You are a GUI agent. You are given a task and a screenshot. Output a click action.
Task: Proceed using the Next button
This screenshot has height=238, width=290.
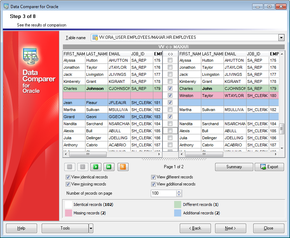(x=230, y=228)
